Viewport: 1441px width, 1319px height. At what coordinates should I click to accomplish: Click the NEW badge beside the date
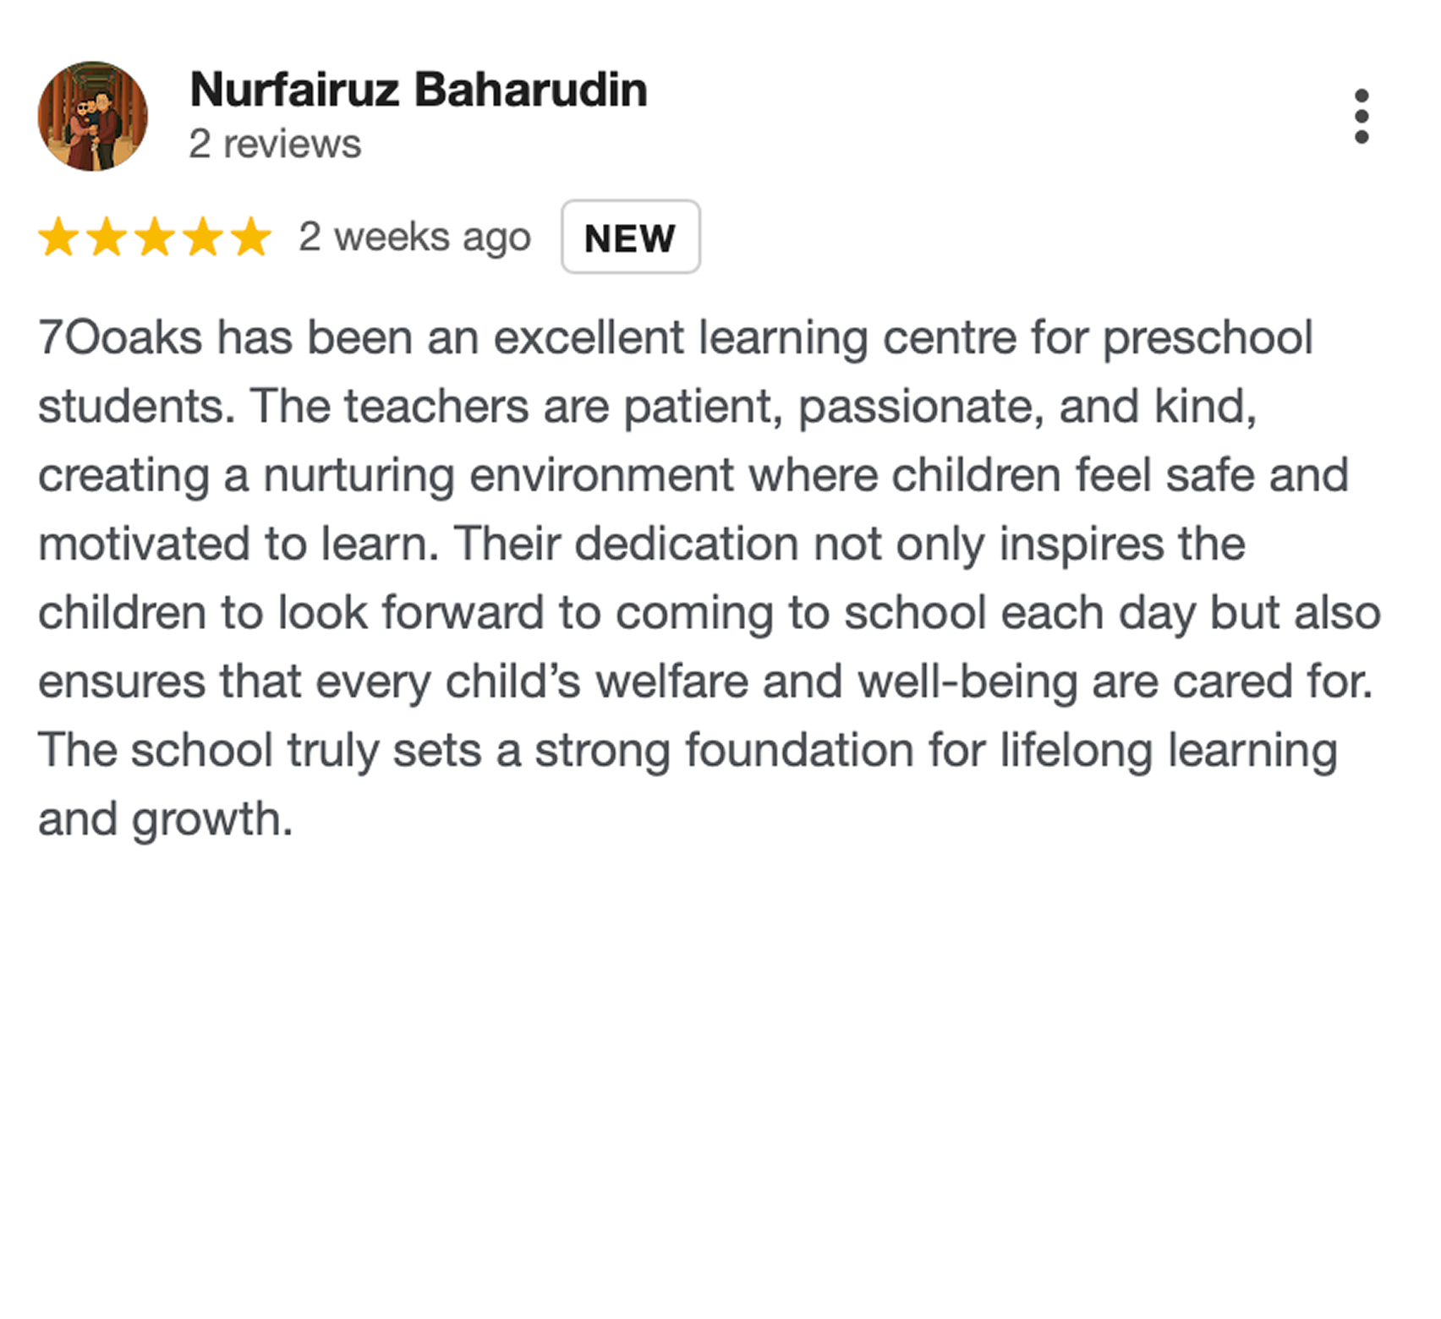coord(630,238)
